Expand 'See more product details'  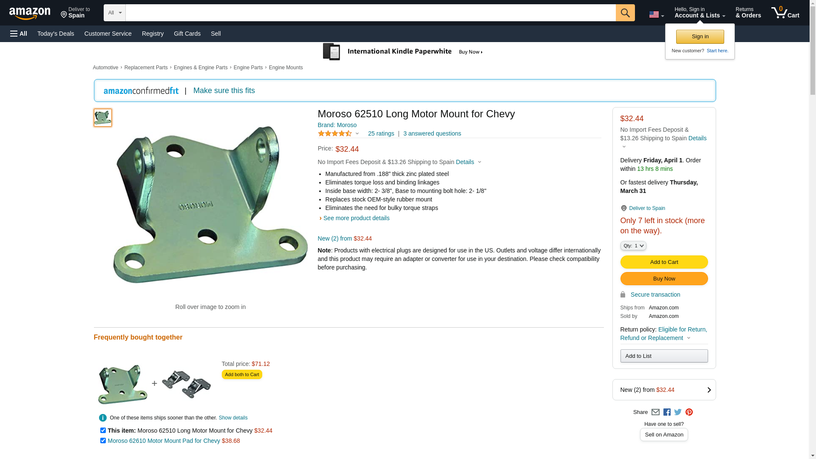click(356, 218)
